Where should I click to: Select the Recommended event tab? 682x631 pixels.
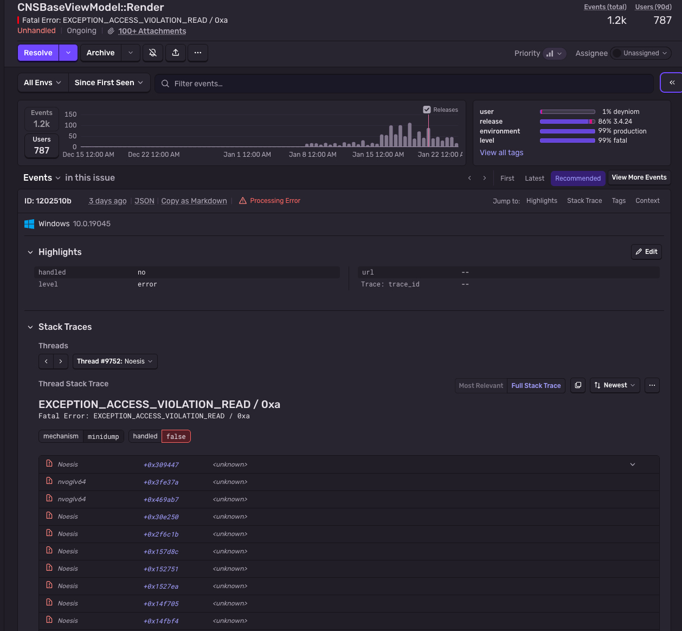[578, 179]
